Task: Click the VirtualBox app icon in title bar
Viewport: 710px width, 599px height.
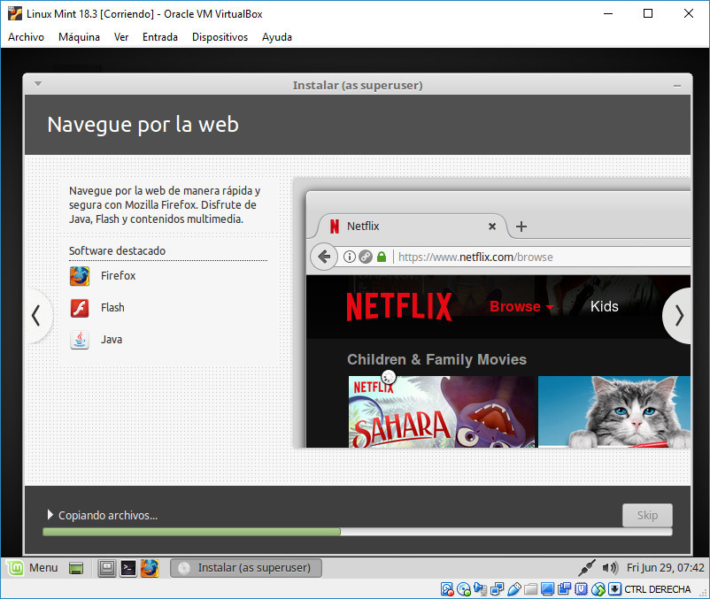Action: click(x=15, y=13)
